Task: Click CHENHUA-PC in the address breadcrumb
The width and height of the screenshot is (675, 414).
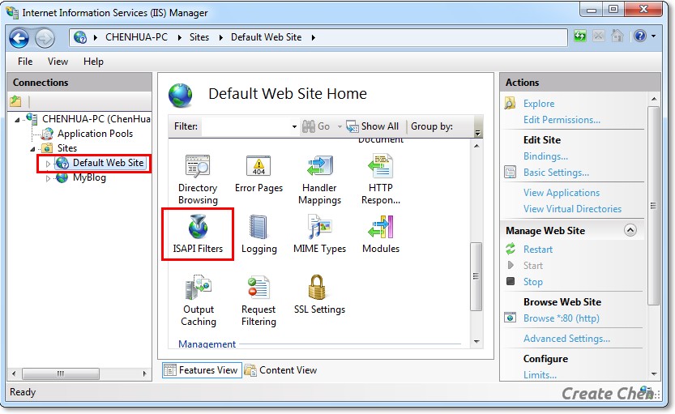Action: 136,37
